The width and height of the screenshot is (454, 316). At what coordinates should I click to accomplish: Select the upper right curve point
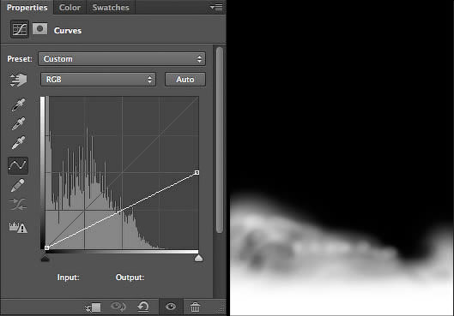pos(197,172)
